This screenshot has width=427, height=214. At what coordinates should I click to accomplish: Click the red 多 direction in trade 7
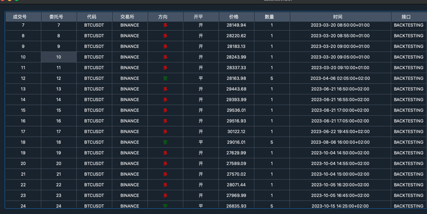coord(165,25)
